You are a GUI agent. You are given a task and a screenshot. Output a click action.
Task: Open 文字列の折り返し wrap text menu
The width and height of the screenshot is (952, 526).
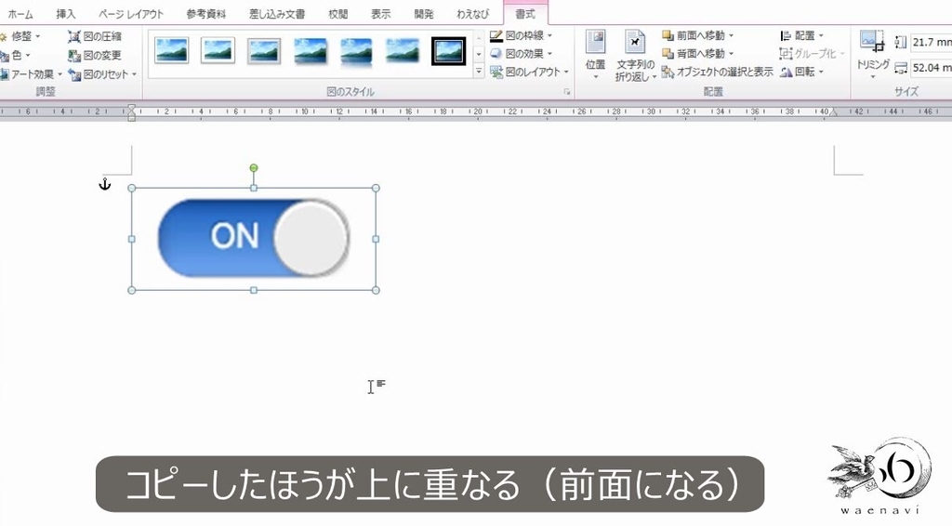coord(635,55)
